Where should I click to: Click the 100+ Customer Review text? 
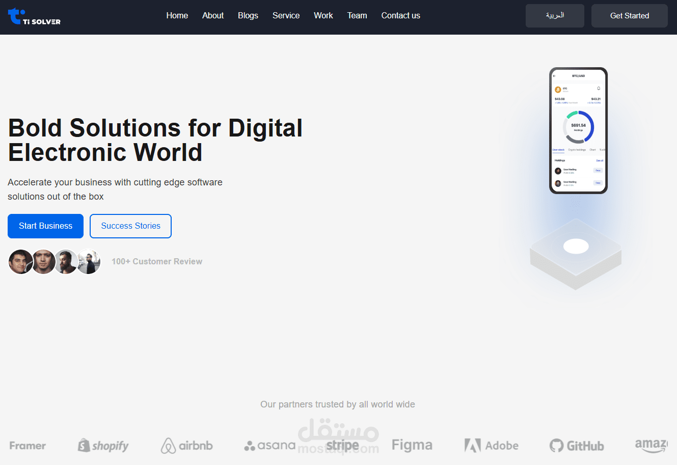point(157,261)
